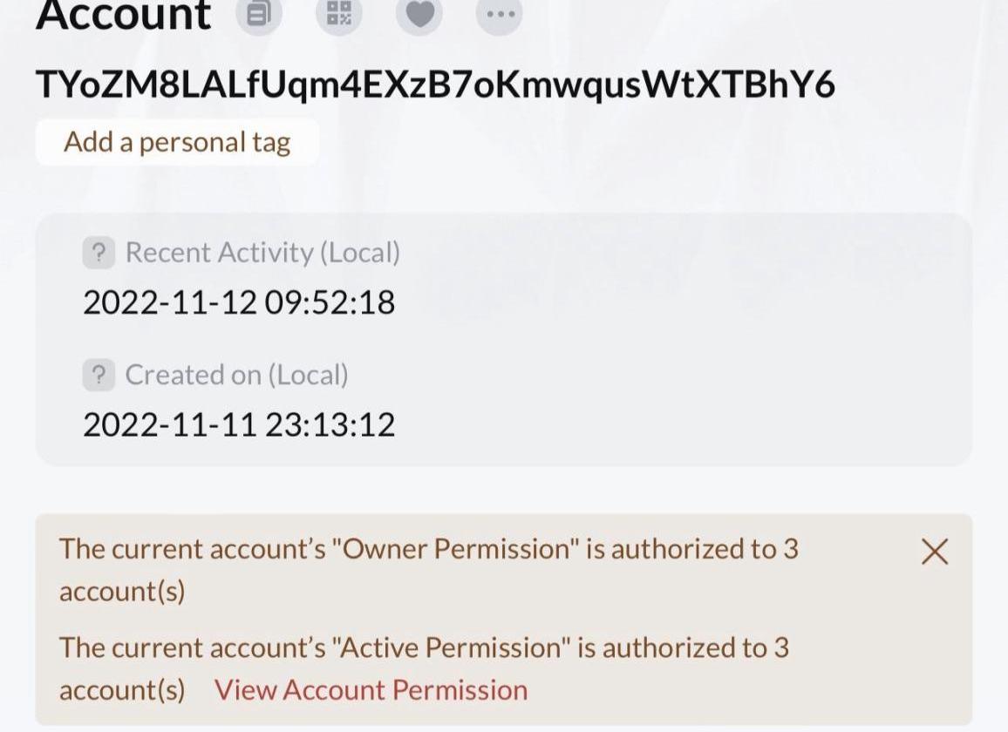Show the account QR code
1008x732 pixels.
(x=339, y=13)
